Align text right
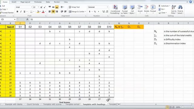 point(57,12)
